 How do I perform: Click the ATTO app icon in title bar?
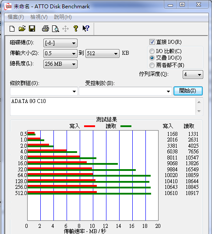pos(8,7)
